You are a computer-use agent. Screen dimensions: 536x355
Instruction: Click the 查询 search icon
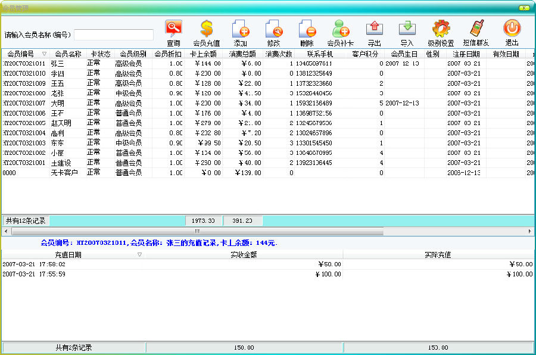(x=174, y=33)
